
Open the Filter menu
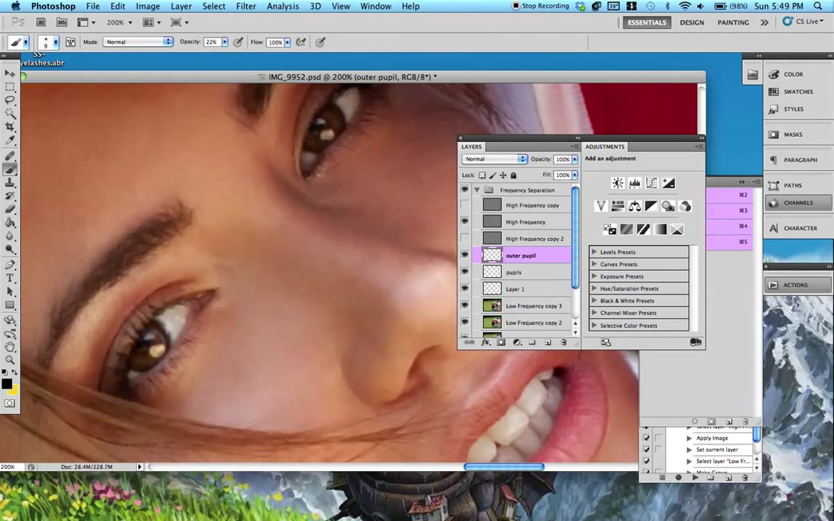tap(246, 6)
